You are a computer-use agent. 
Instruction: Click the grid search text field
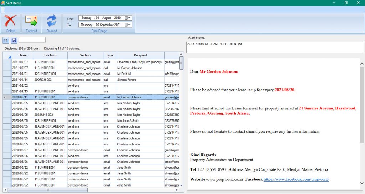[32, 40]
